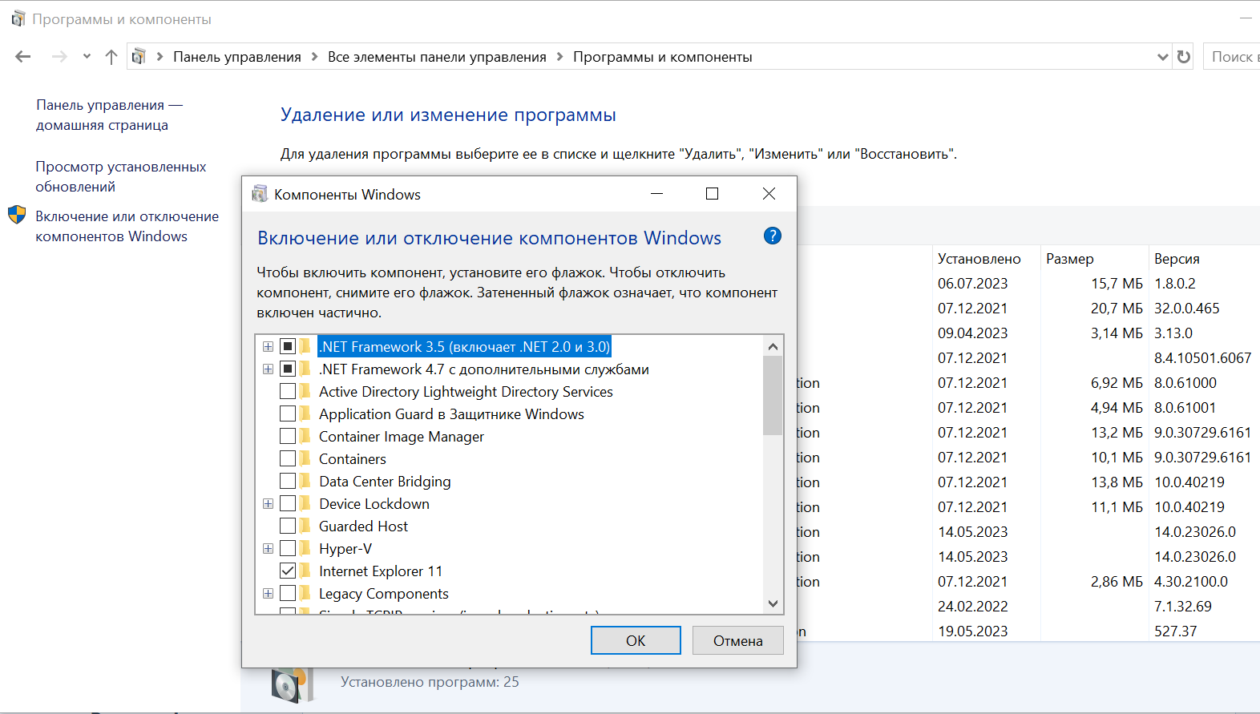The width and height of the screenshot is (1260, 714).
Task: Click the folder icon of Data Center Bridging
Action: point(305,481)
